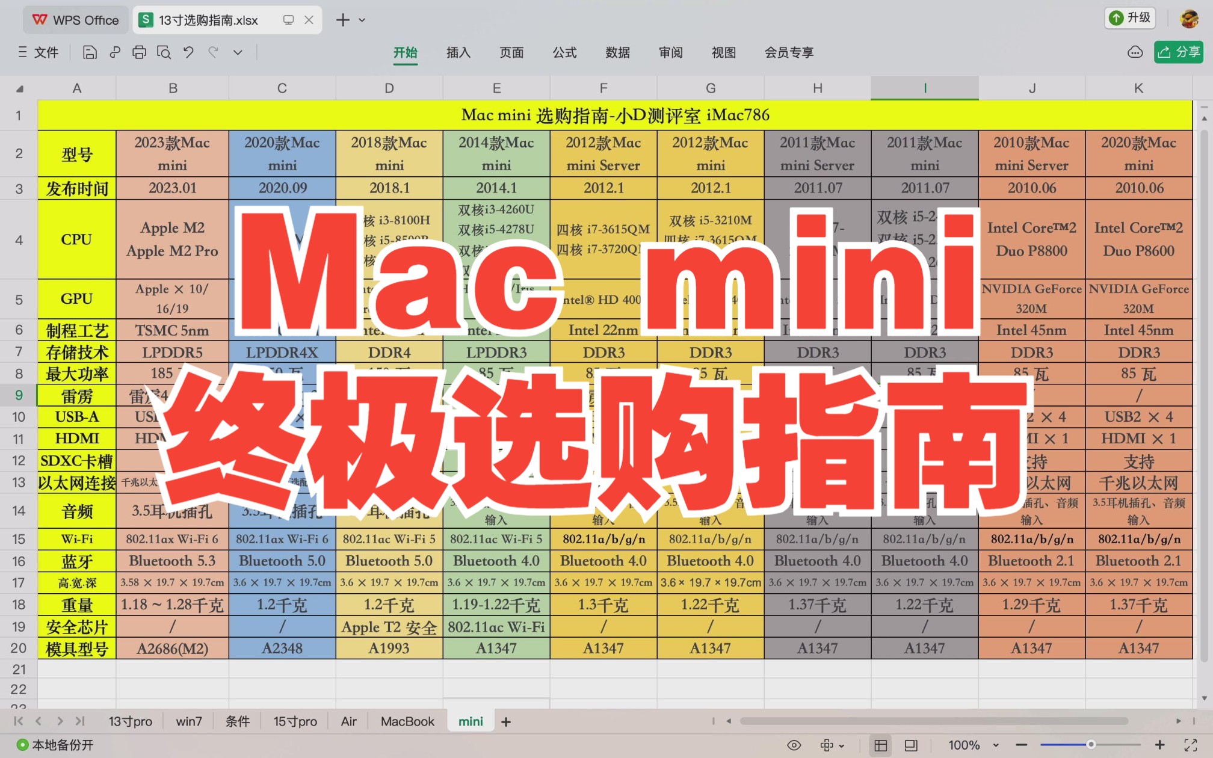Click the 升级 upgrade button
The image size is (1213, 758).
(1129, 18)
